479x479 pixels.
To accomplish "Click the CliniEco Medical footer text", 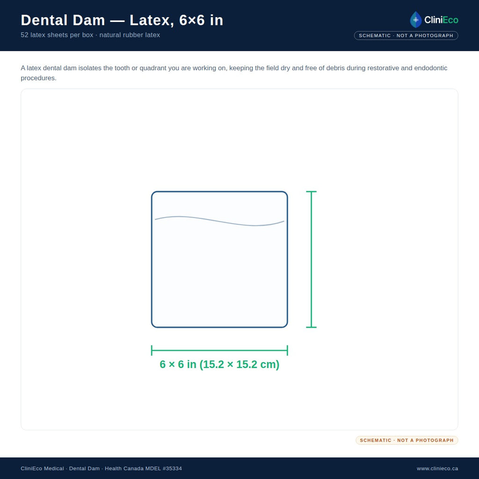I will 42,468.
